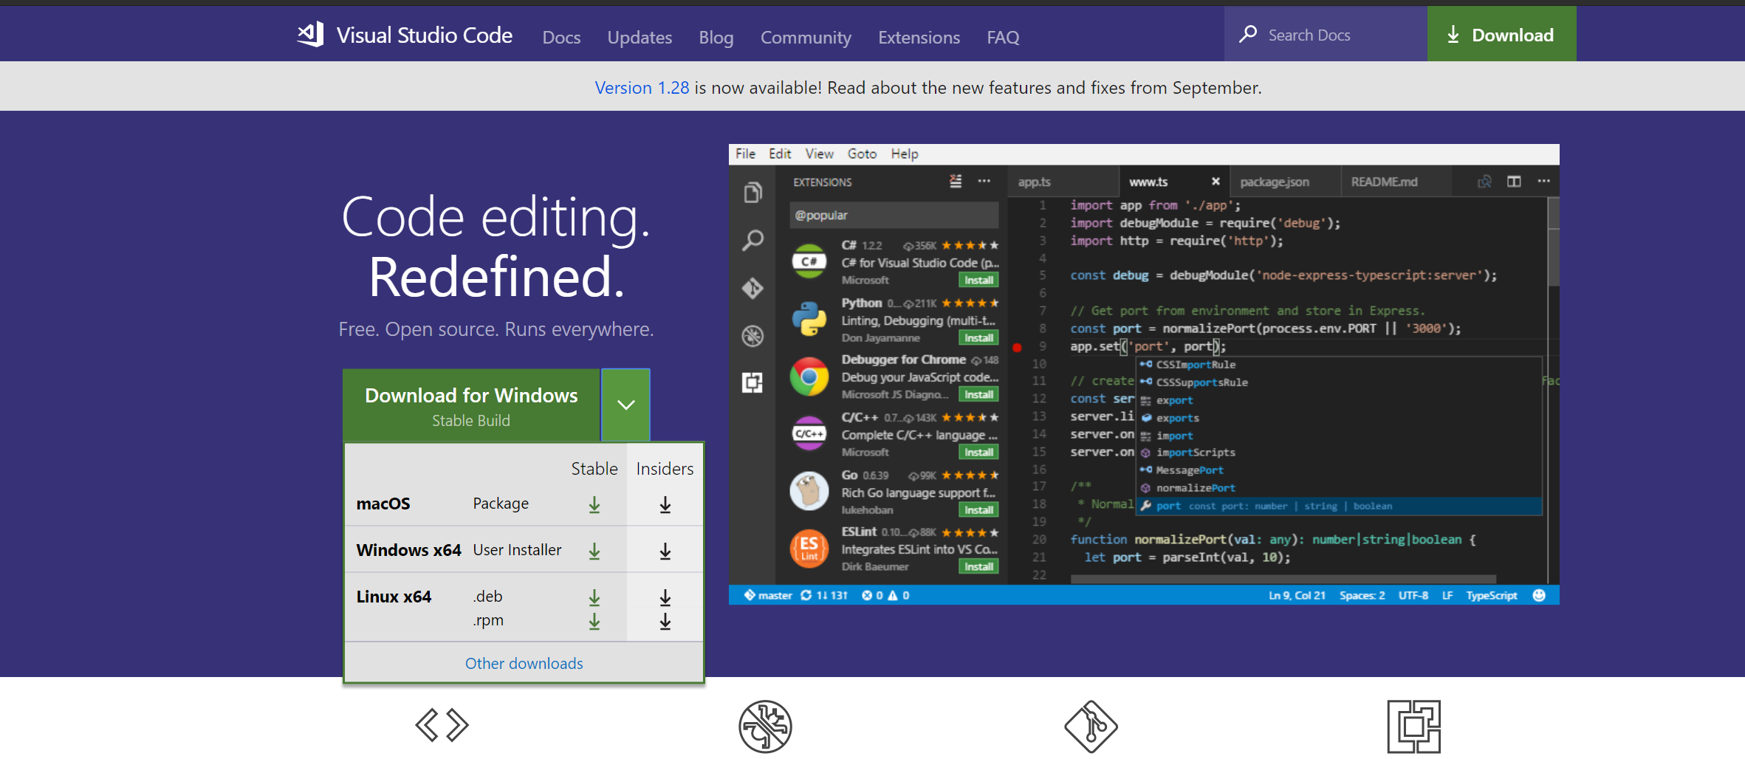This screenshot has width=1745, height=759.
Task: Install the C# extension
Action: pos(978,281)
